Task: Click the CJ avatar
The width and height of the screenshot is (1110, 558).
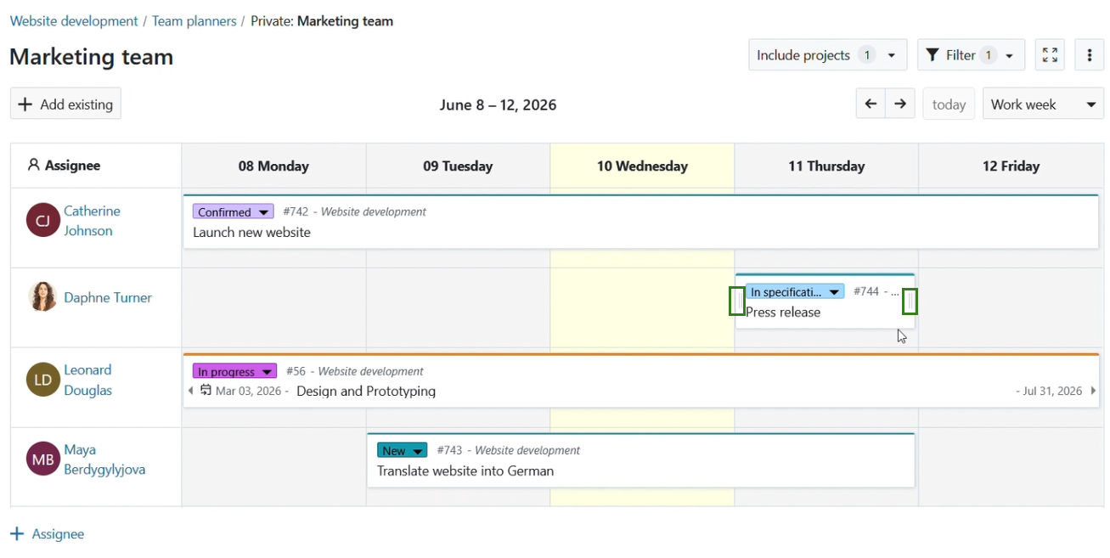Action: tap(42, 220)
